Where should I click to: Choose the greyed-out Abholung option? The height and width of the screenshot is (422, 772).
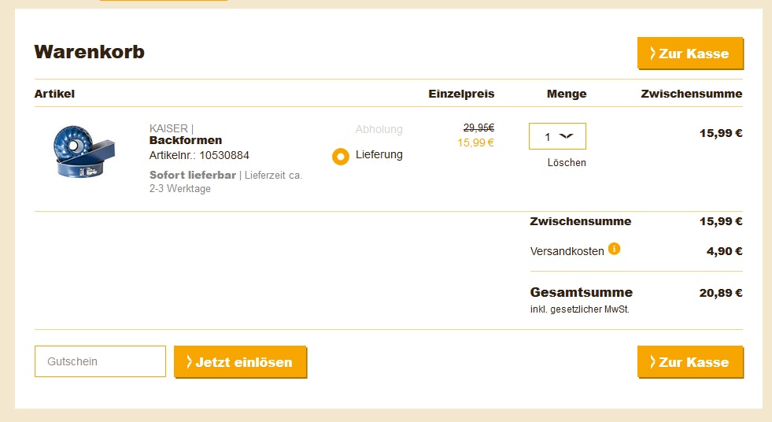coord(379,129)
